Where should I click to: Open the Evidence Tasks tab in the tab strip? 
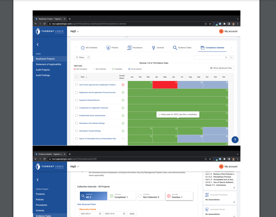(182, 48)
